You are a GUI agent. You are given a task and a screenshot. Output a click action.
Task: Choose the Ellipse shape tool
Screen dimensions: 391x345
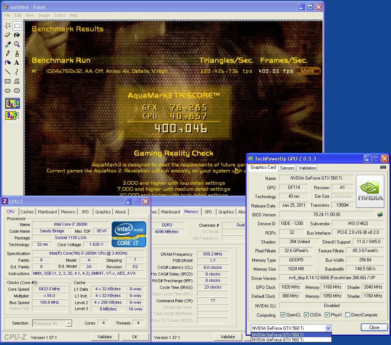(x=8, y=90)
